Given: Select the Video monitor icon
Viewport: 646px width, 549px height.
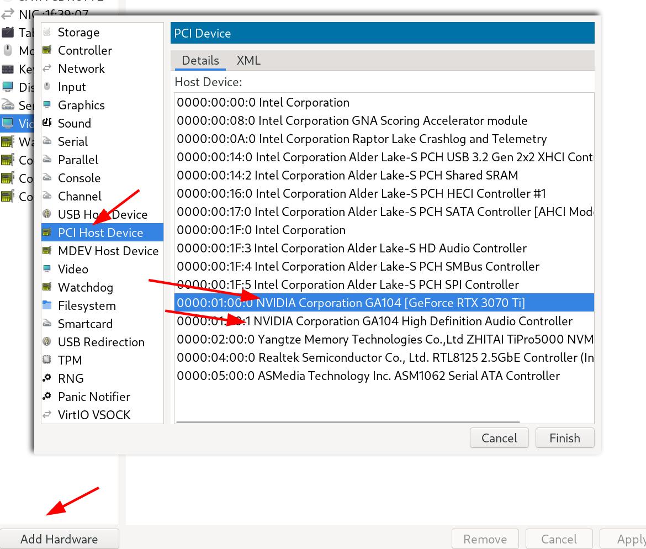Looking at the screenshot, I should [x=47, y=269].
